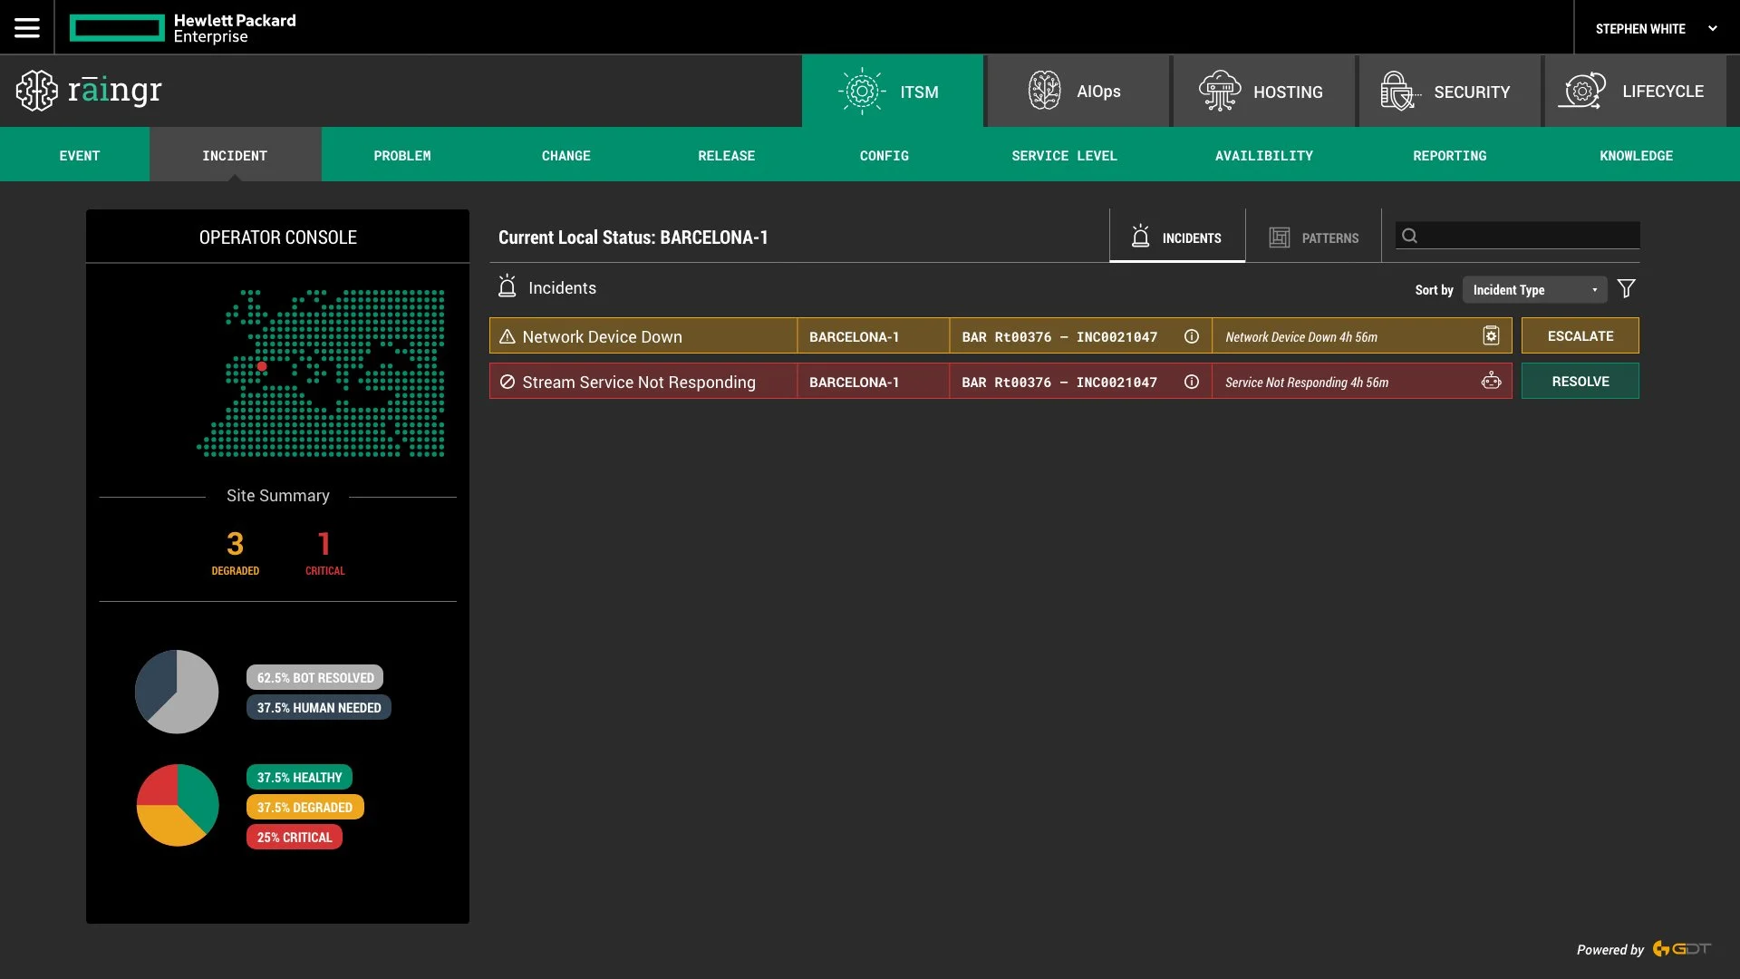Viewport: 1740px width, 979px height.
Task: Click the clipboard gear icon on Network Device row
Action: (x=1491, y=336)
